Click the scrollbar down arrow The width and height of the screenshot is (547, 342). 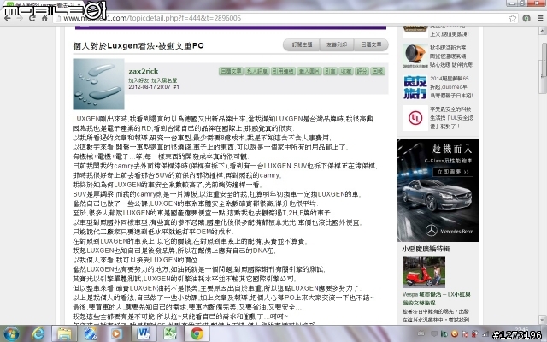pos(543,320)
